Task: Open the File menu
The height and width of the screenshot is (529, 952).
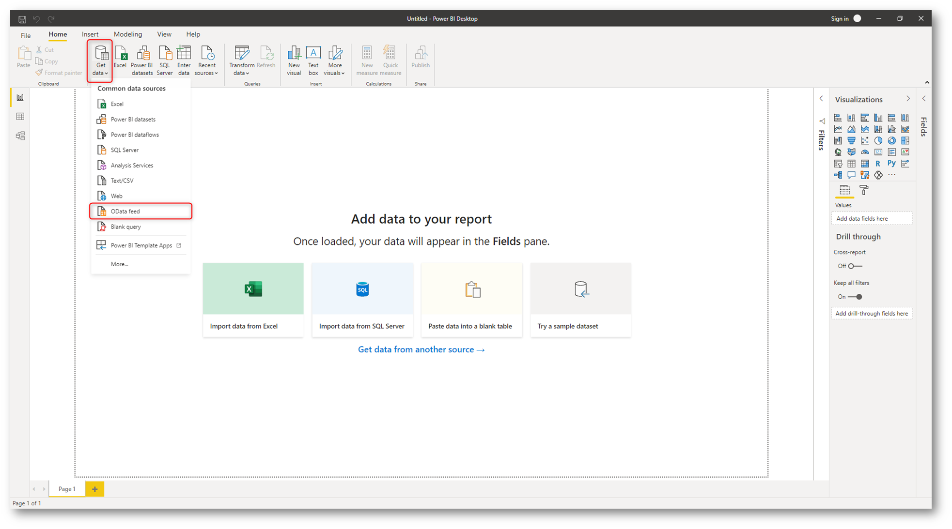Action: [x=26, y=35]
